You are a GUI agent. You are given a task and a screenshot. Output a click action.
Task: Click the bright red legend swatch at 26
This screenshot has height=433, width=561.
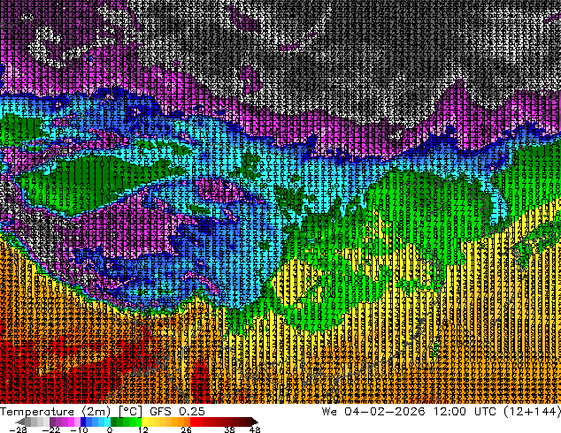[x=193, y=422]
